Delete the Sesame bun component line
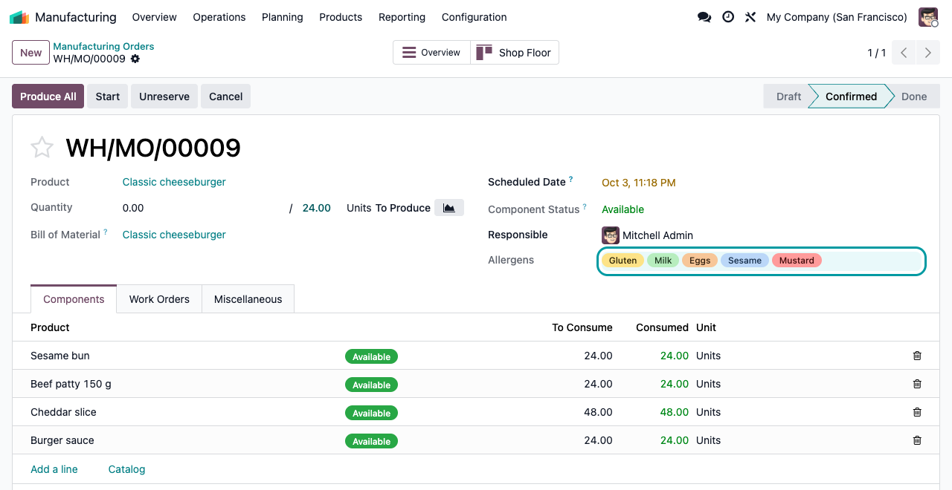This screenshot has width=952, height=490. (x=917, y=356)
